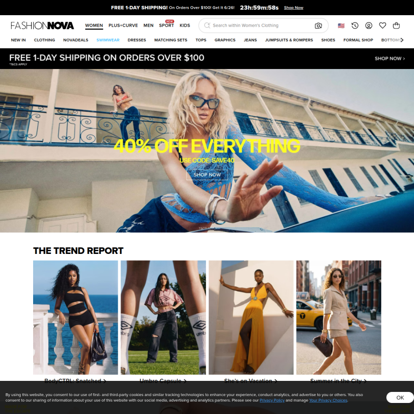Open SHOES category
The width and height of the screenshot is (414, 414).
328,40
